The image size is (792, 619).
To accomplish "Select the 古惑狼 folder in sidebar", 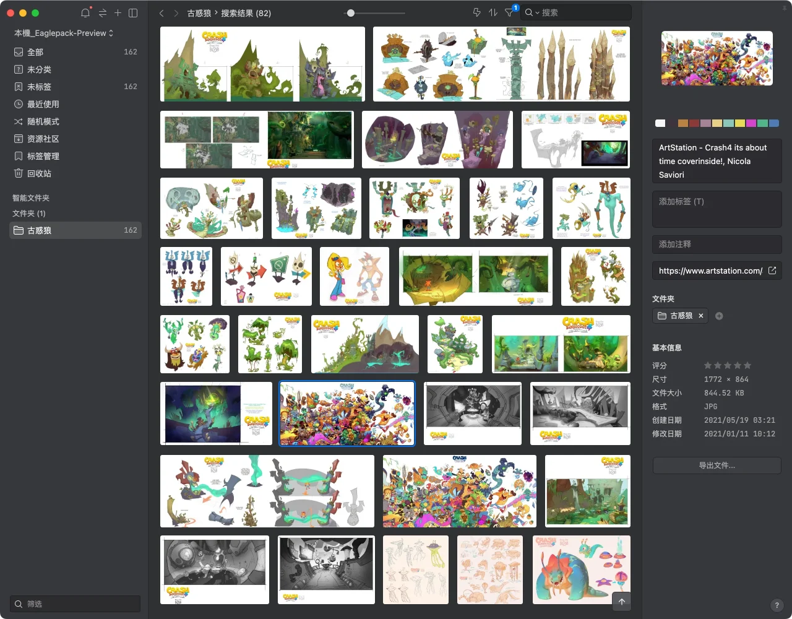I will pyautogui.click(x=75, y=230).
